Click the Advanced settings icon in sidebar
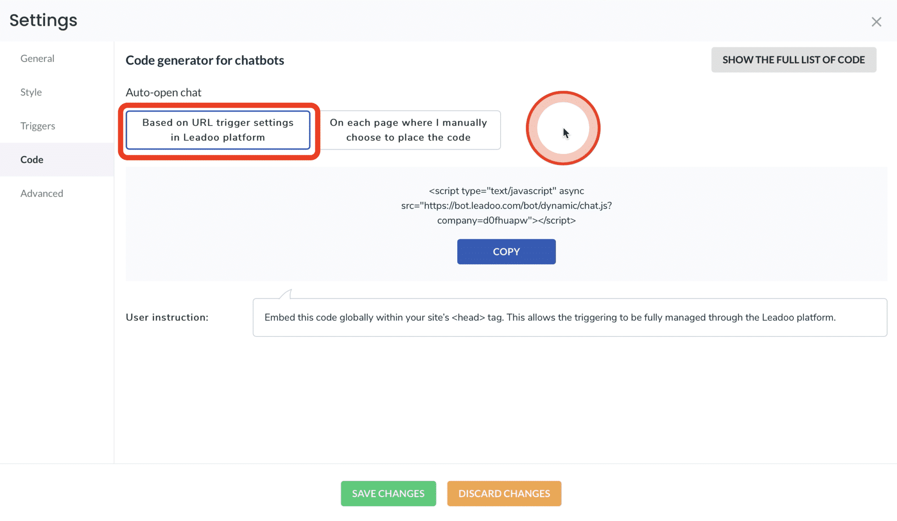Screen dimensions: 897x521 pos(42,193)
